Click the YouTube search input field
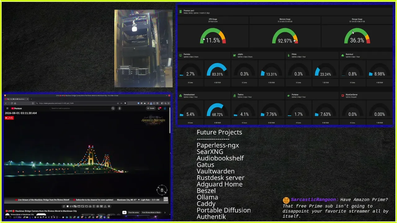Viewport: 397px width, 223px height. 81,108
